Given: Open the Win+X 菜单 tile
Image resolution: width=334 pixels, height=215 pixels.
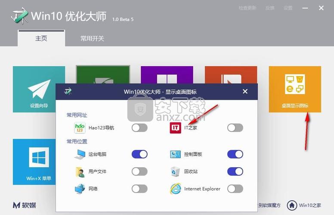Looking at the screenshot, I should 34,162.
